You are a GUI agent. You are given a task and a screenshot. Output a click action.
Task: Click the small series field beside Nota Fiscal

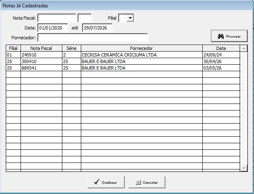pyautogui.click(x=85, y=18)
